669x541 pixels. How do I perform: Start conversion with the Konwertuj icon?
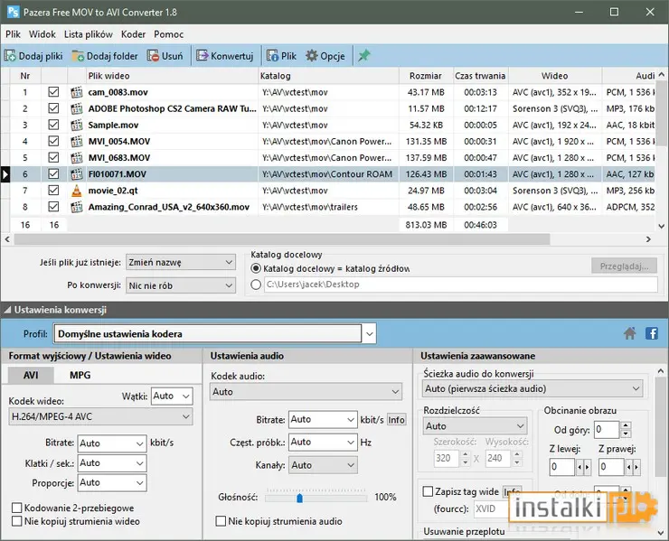coord(202,56)
